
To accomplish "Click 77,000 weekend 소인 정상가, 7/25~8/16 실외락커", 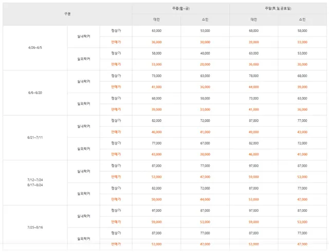I will (x=302, y=233).
